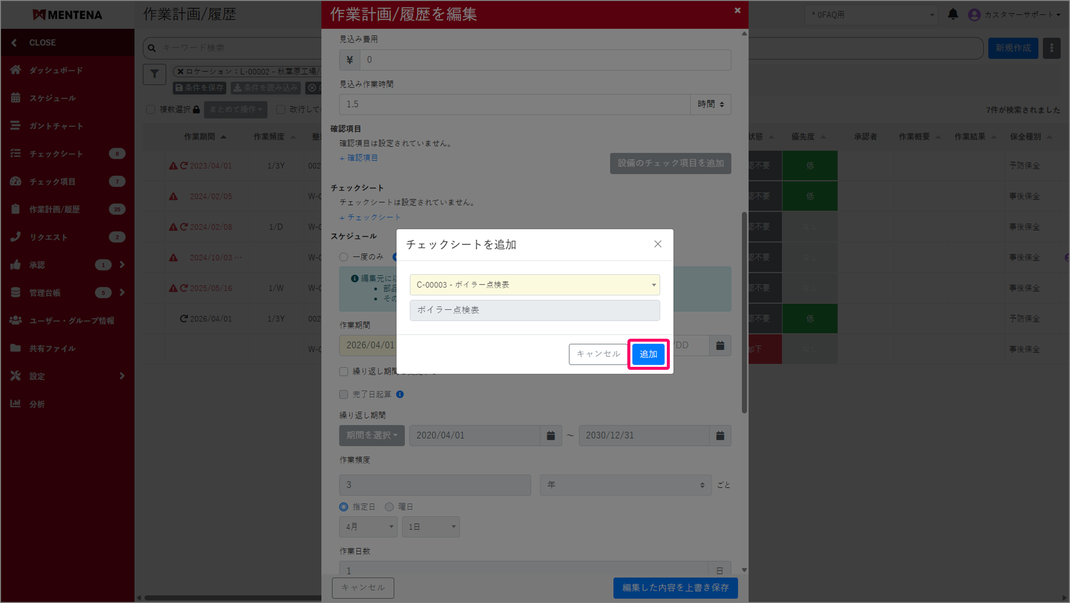Screen dimensions: 1070x603
Task: Select the 曜日 radio option
Action: pos(389,507)
